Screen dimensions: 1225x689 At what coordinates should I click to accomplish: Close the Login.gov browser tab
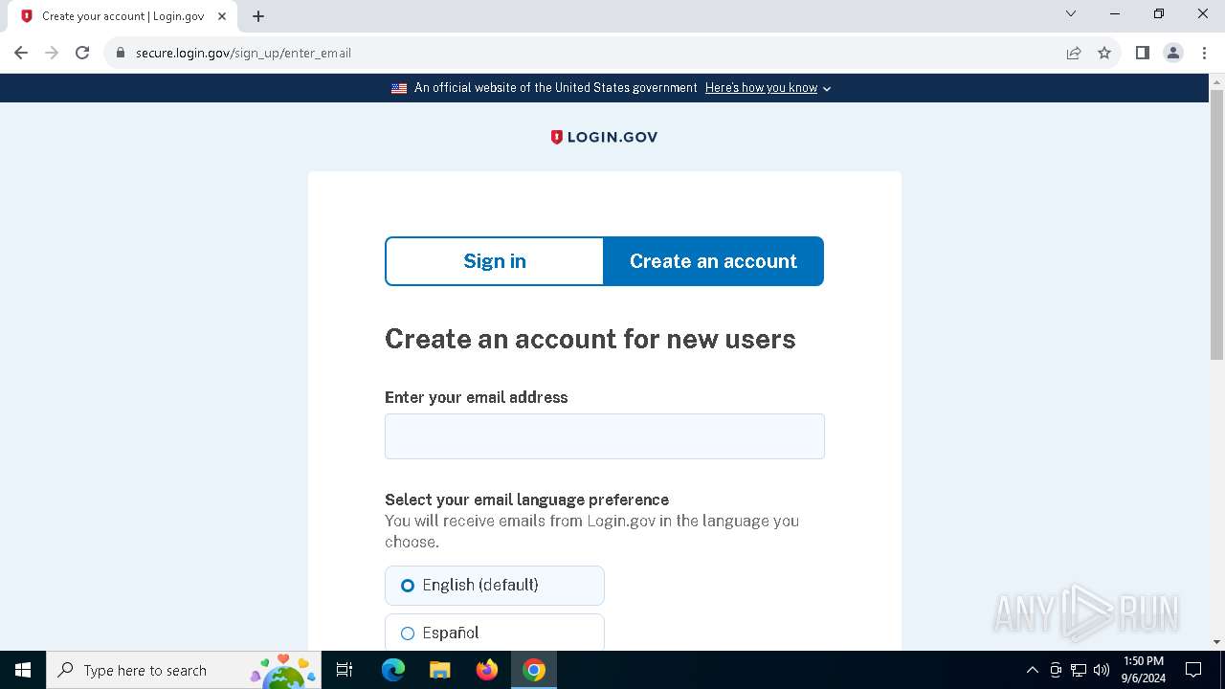[x=222, y=16]
